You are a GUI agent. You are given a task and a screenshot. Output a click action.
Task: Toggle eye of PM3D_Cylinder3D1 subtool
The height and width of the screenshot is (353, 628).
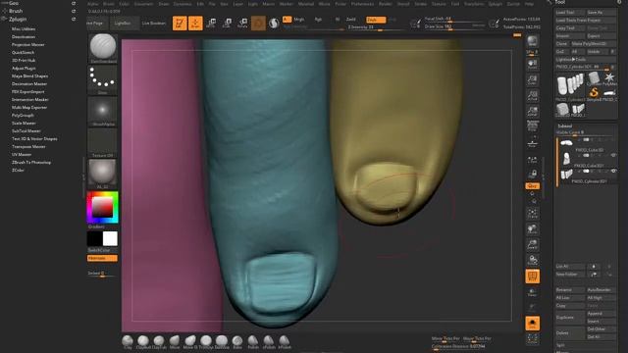tap(613, 171)
